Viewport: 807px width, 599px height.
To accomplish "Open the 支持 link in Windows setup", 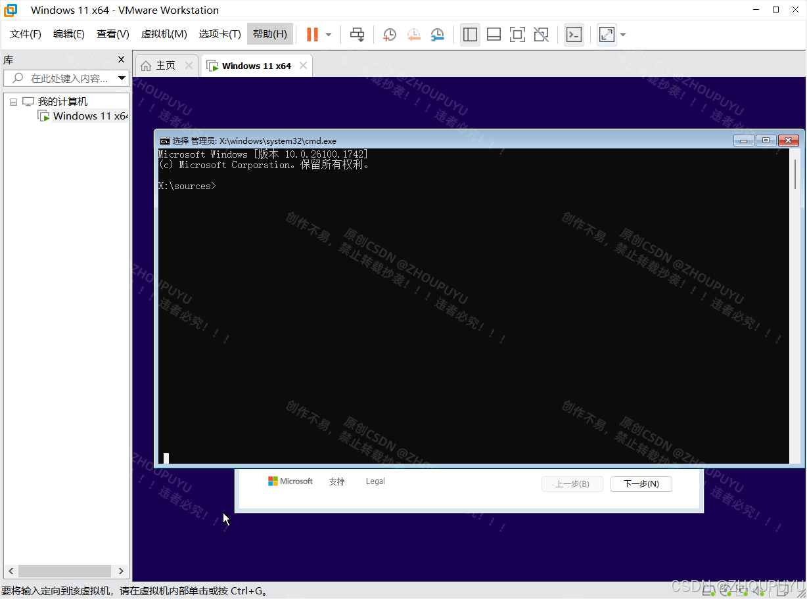I will point(336,481).
